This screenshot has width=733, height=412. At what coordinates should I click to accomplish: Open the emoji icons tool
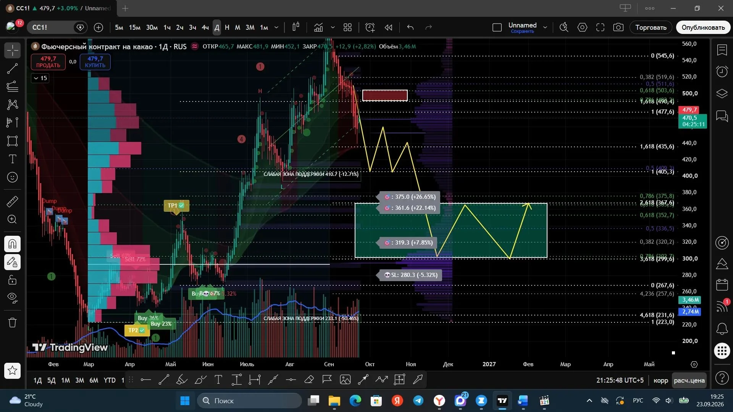click(12, 177)
